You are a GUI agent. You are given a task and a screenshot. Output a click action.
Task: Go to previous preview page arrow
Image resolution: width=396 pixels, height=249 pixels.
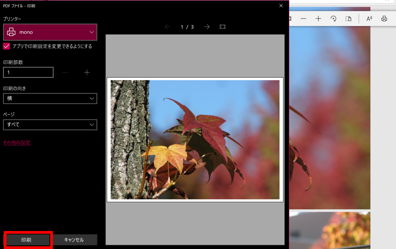[168, 27]
